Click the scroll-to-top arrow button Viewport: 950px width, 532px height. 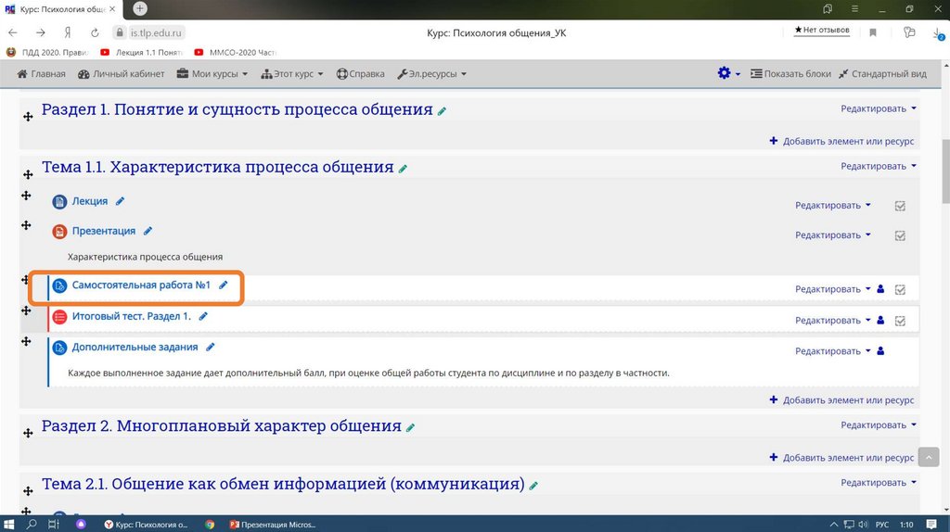pos(929,457)
